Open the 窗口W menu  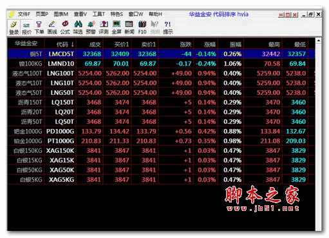(x=136, y=14)
